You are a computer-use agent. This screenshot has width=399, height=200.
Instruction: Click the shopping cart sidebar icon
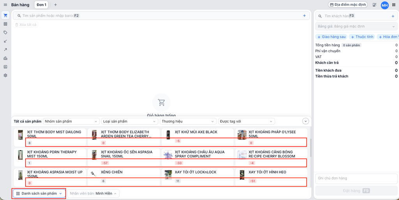pyautogui.click(x=5, y=16)
